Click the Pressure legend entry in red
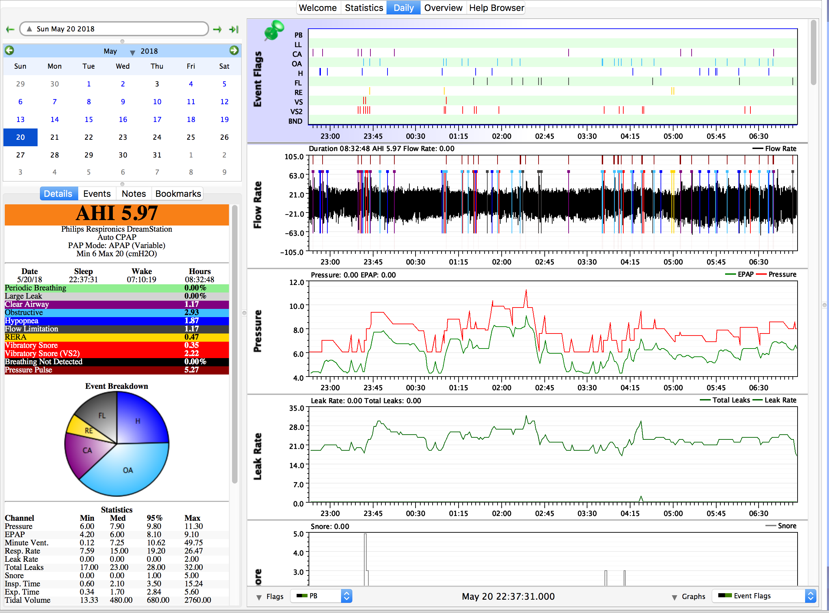Viewport: 829px width, 613px height. pos(776,274)
